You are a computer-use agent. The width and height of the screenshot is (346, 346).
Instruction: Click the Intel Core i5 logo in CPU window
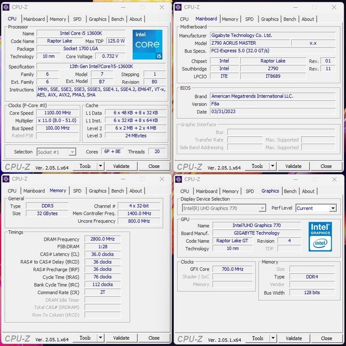(148, 45)
